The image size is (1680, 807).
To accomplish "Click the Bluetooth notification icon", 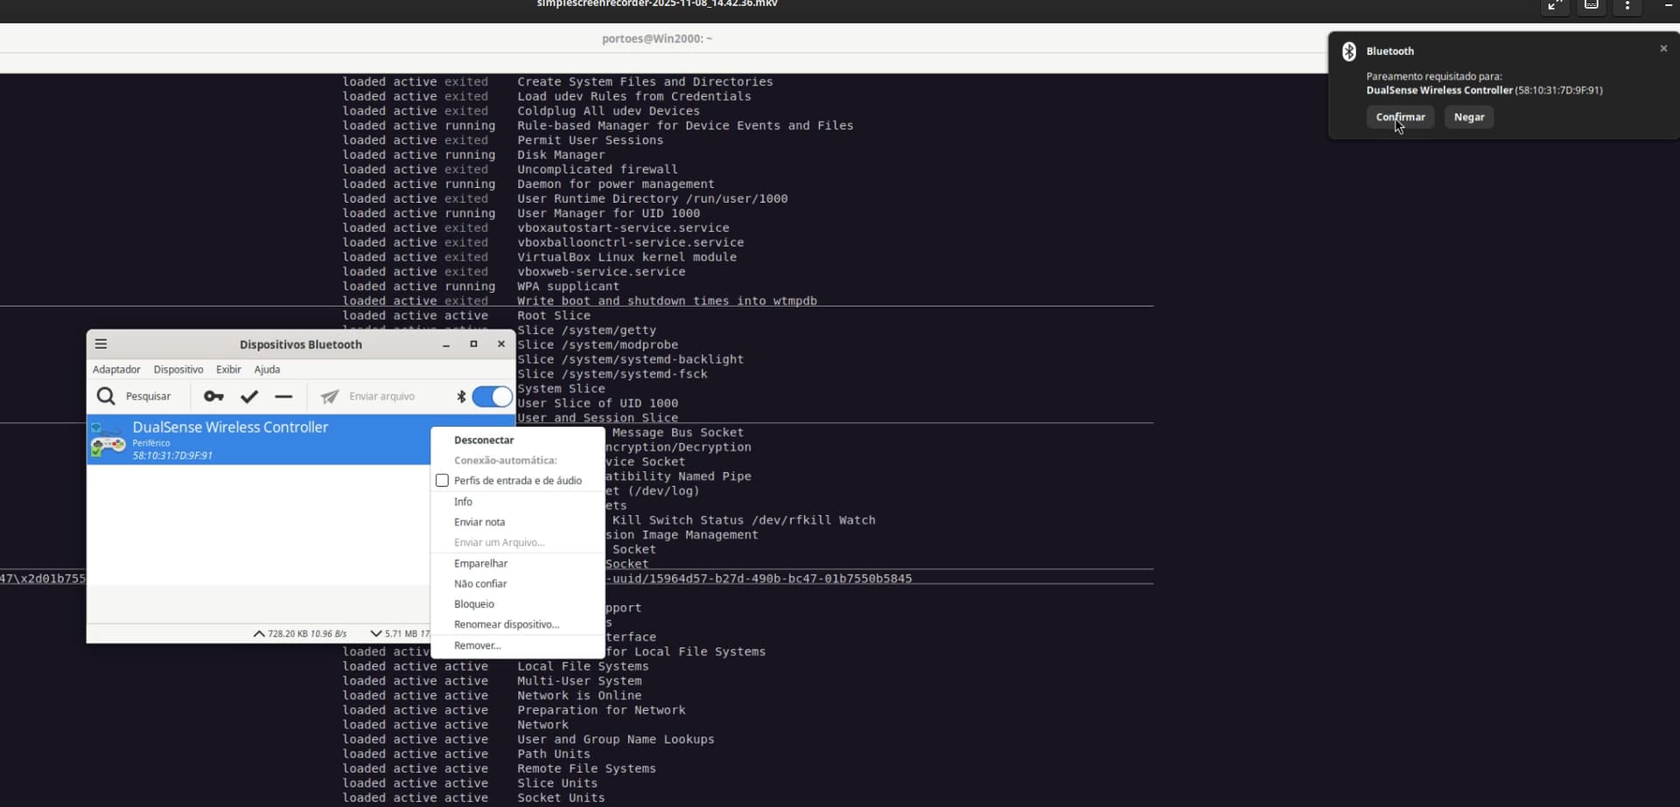I will tap(1349, 52).
